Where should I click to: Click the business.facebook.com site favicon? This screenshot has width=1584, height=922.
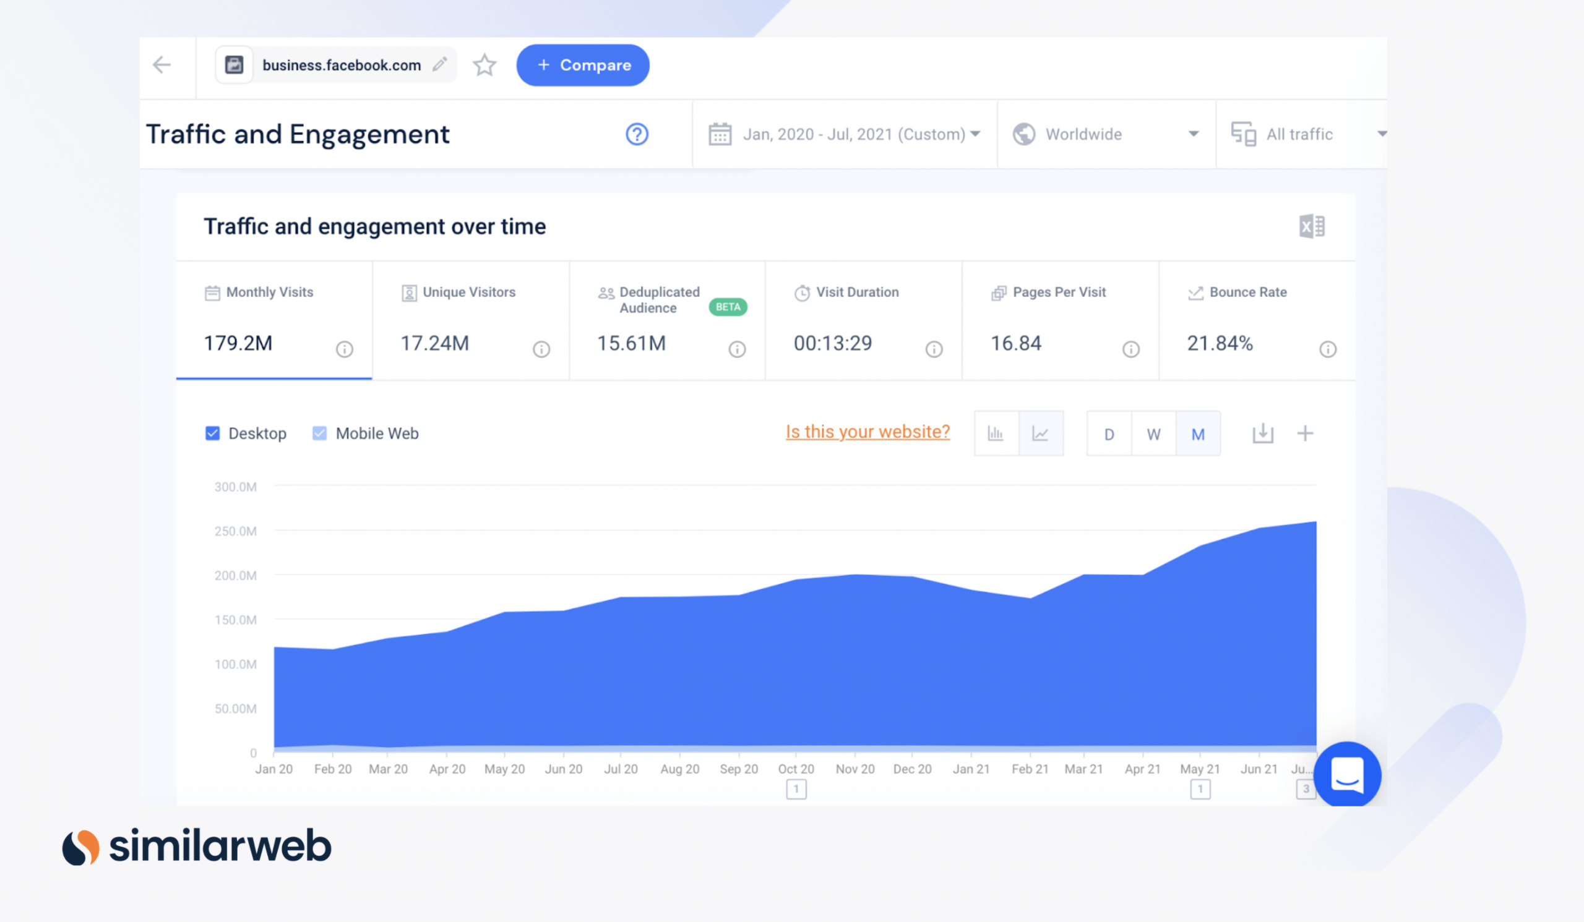[x=235, y=65]
